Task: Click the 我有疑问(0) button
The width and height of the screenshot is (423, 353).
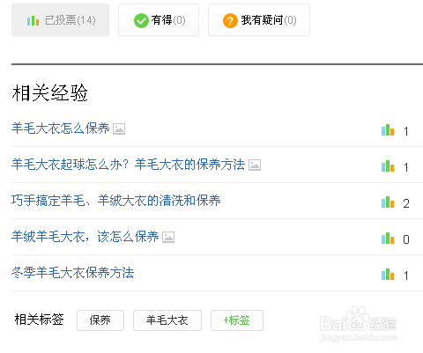Action: coord(259,20)
